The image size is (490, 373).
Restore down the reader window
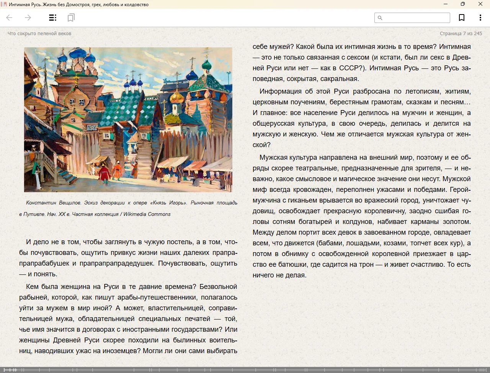click(463, 4)
